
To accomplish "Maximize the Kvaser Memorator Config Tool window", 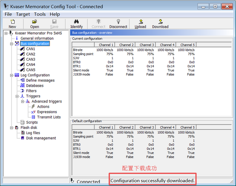I will 215,6.
